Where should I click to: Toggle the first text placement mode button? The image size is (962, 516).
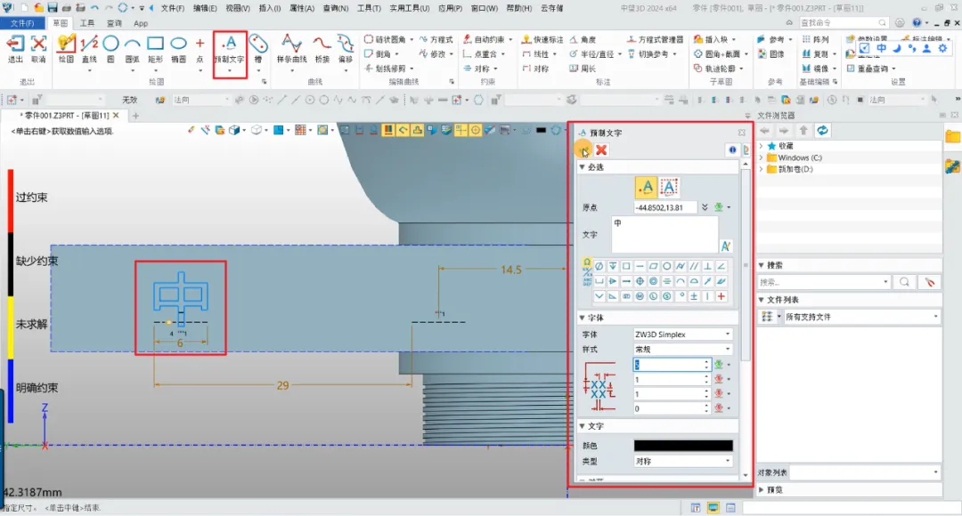tap(646, 187)
